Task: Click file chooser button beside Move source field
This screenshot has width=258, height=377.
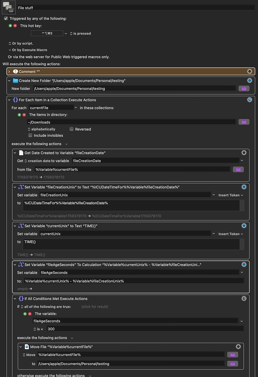Action: [x=232, y=355]
